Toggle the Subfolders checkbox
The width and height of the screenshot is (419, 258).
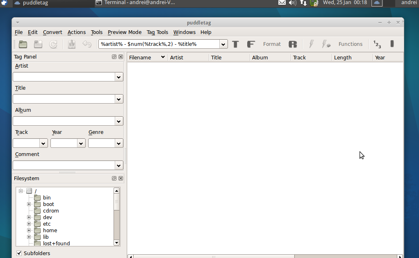click(x=19, y=253)
